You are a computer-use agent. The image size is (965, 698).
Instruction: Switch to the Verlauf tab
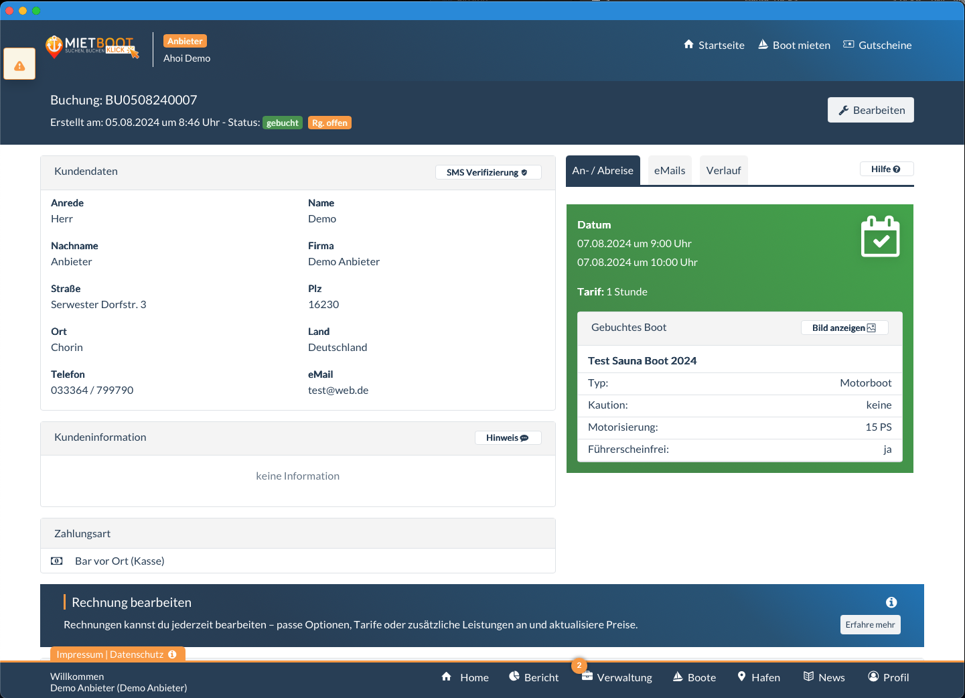[723, 171]
